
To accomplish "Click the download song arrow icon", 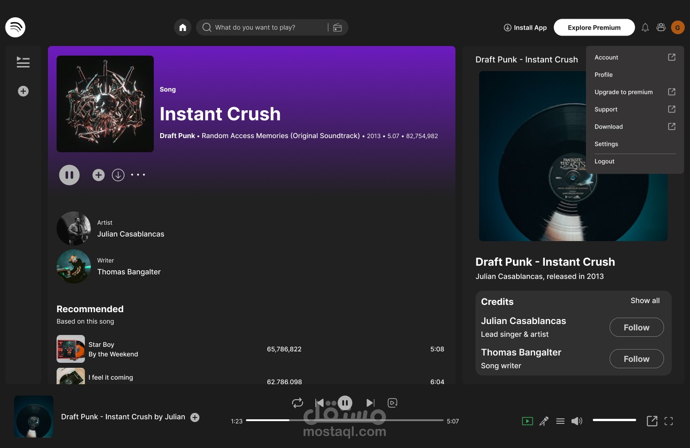I will pyautogui.click(x=118, y=175).
